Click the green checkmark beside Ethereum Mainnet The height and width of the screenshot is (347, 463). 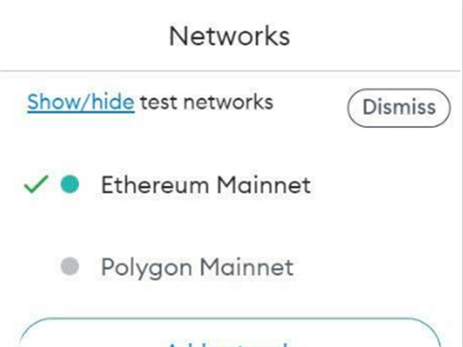(x=36, y=184)
